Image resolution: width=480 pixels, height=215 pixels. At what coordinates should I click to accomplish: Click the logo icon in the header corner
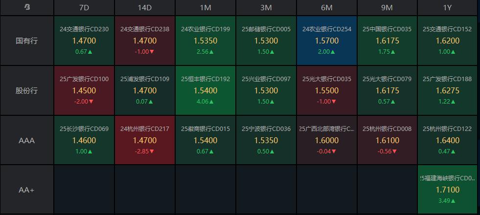[x=27, y=7]
